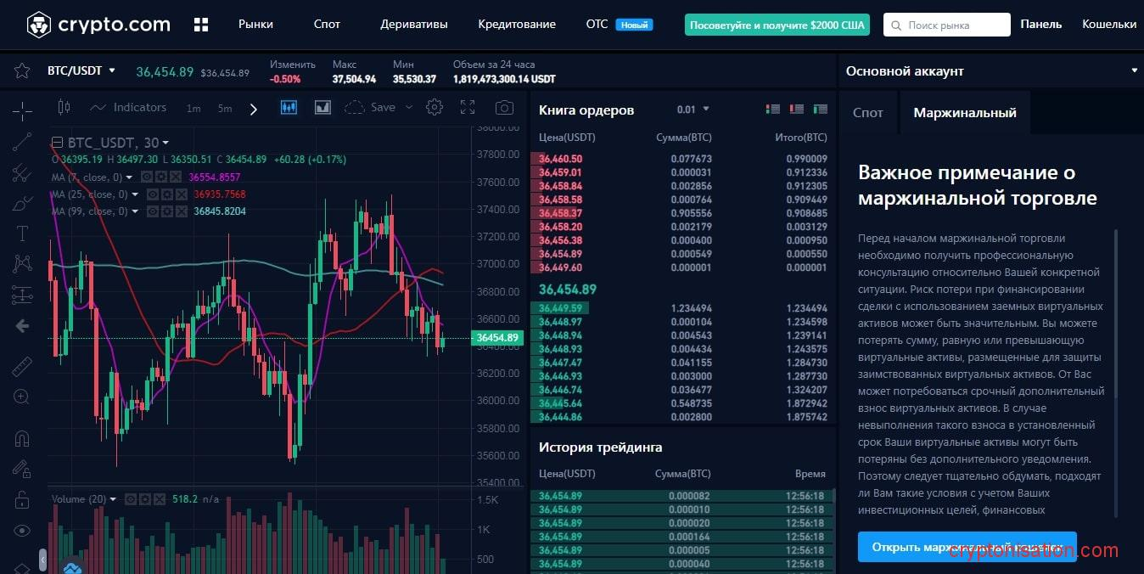Expand the Основной аккаунт account dropdown

tap(1134, 71)
